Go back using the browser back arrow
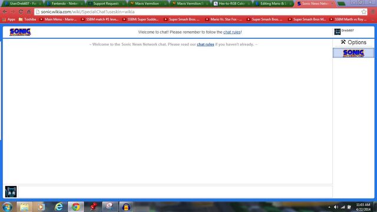The width and height of the screenshot is (377, 212). tap(5, 12)
